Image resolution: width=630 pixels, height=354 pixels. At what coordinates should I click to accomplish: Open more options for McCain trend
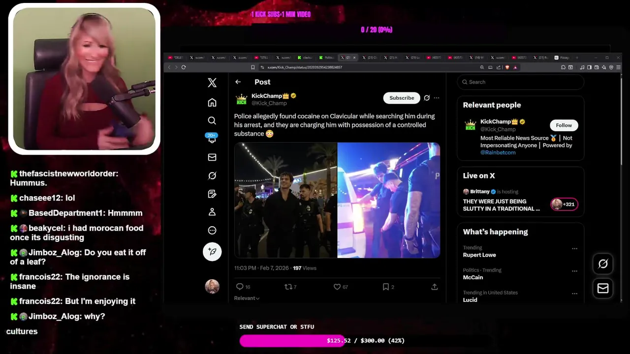tap(574, 271)
